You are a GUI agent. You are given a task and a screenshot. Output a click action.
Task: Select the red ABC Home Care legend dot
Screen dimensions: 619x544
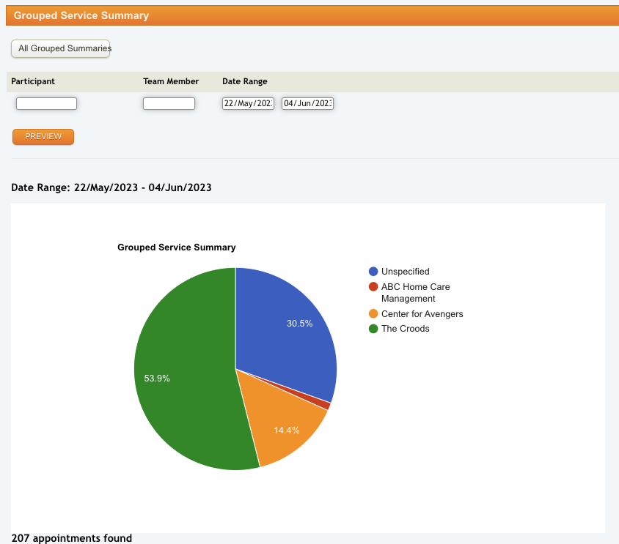[x=373, y=286]
